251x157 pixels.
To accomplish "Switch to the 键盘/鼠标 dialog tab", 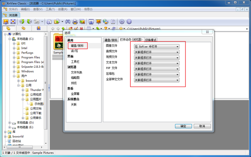I will [111, 40].
